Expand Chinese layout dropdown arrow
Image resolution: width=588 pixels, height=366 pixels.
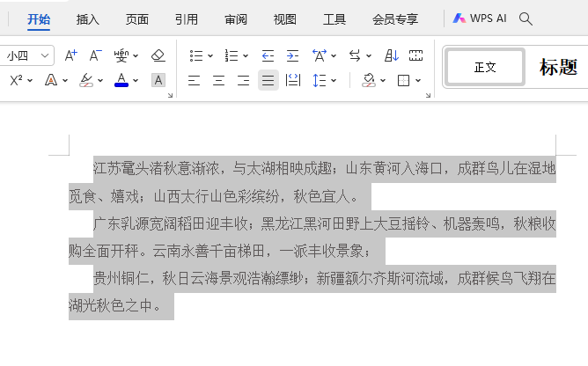334,56
